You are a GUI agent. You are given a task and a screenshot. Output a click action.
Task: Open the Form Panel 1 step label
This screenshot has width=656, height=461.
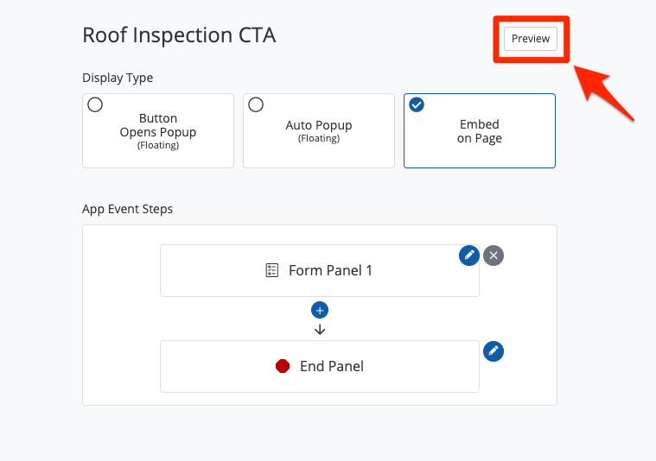330,271
